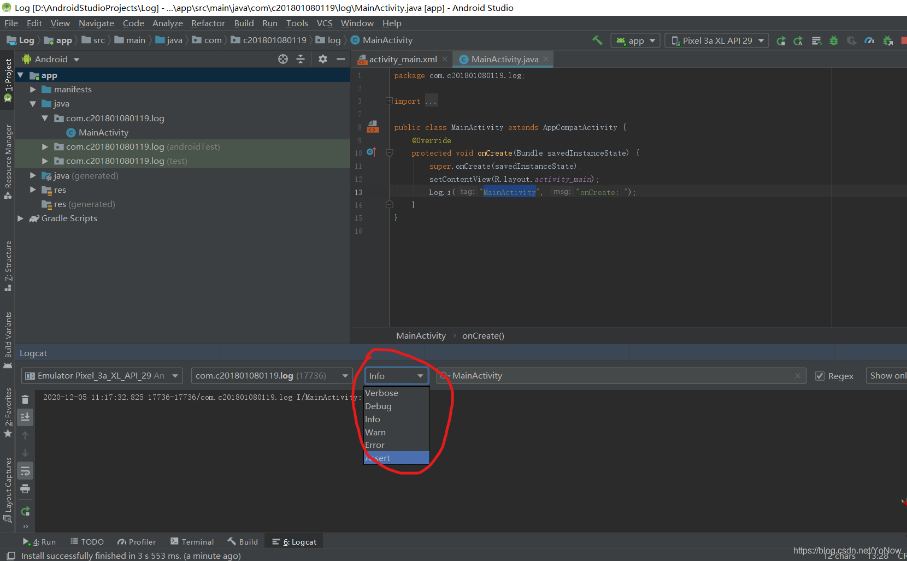907x561 pixels.
Task: Select Verbose log level
Action: pyautogui.click(x=397, y=393)
